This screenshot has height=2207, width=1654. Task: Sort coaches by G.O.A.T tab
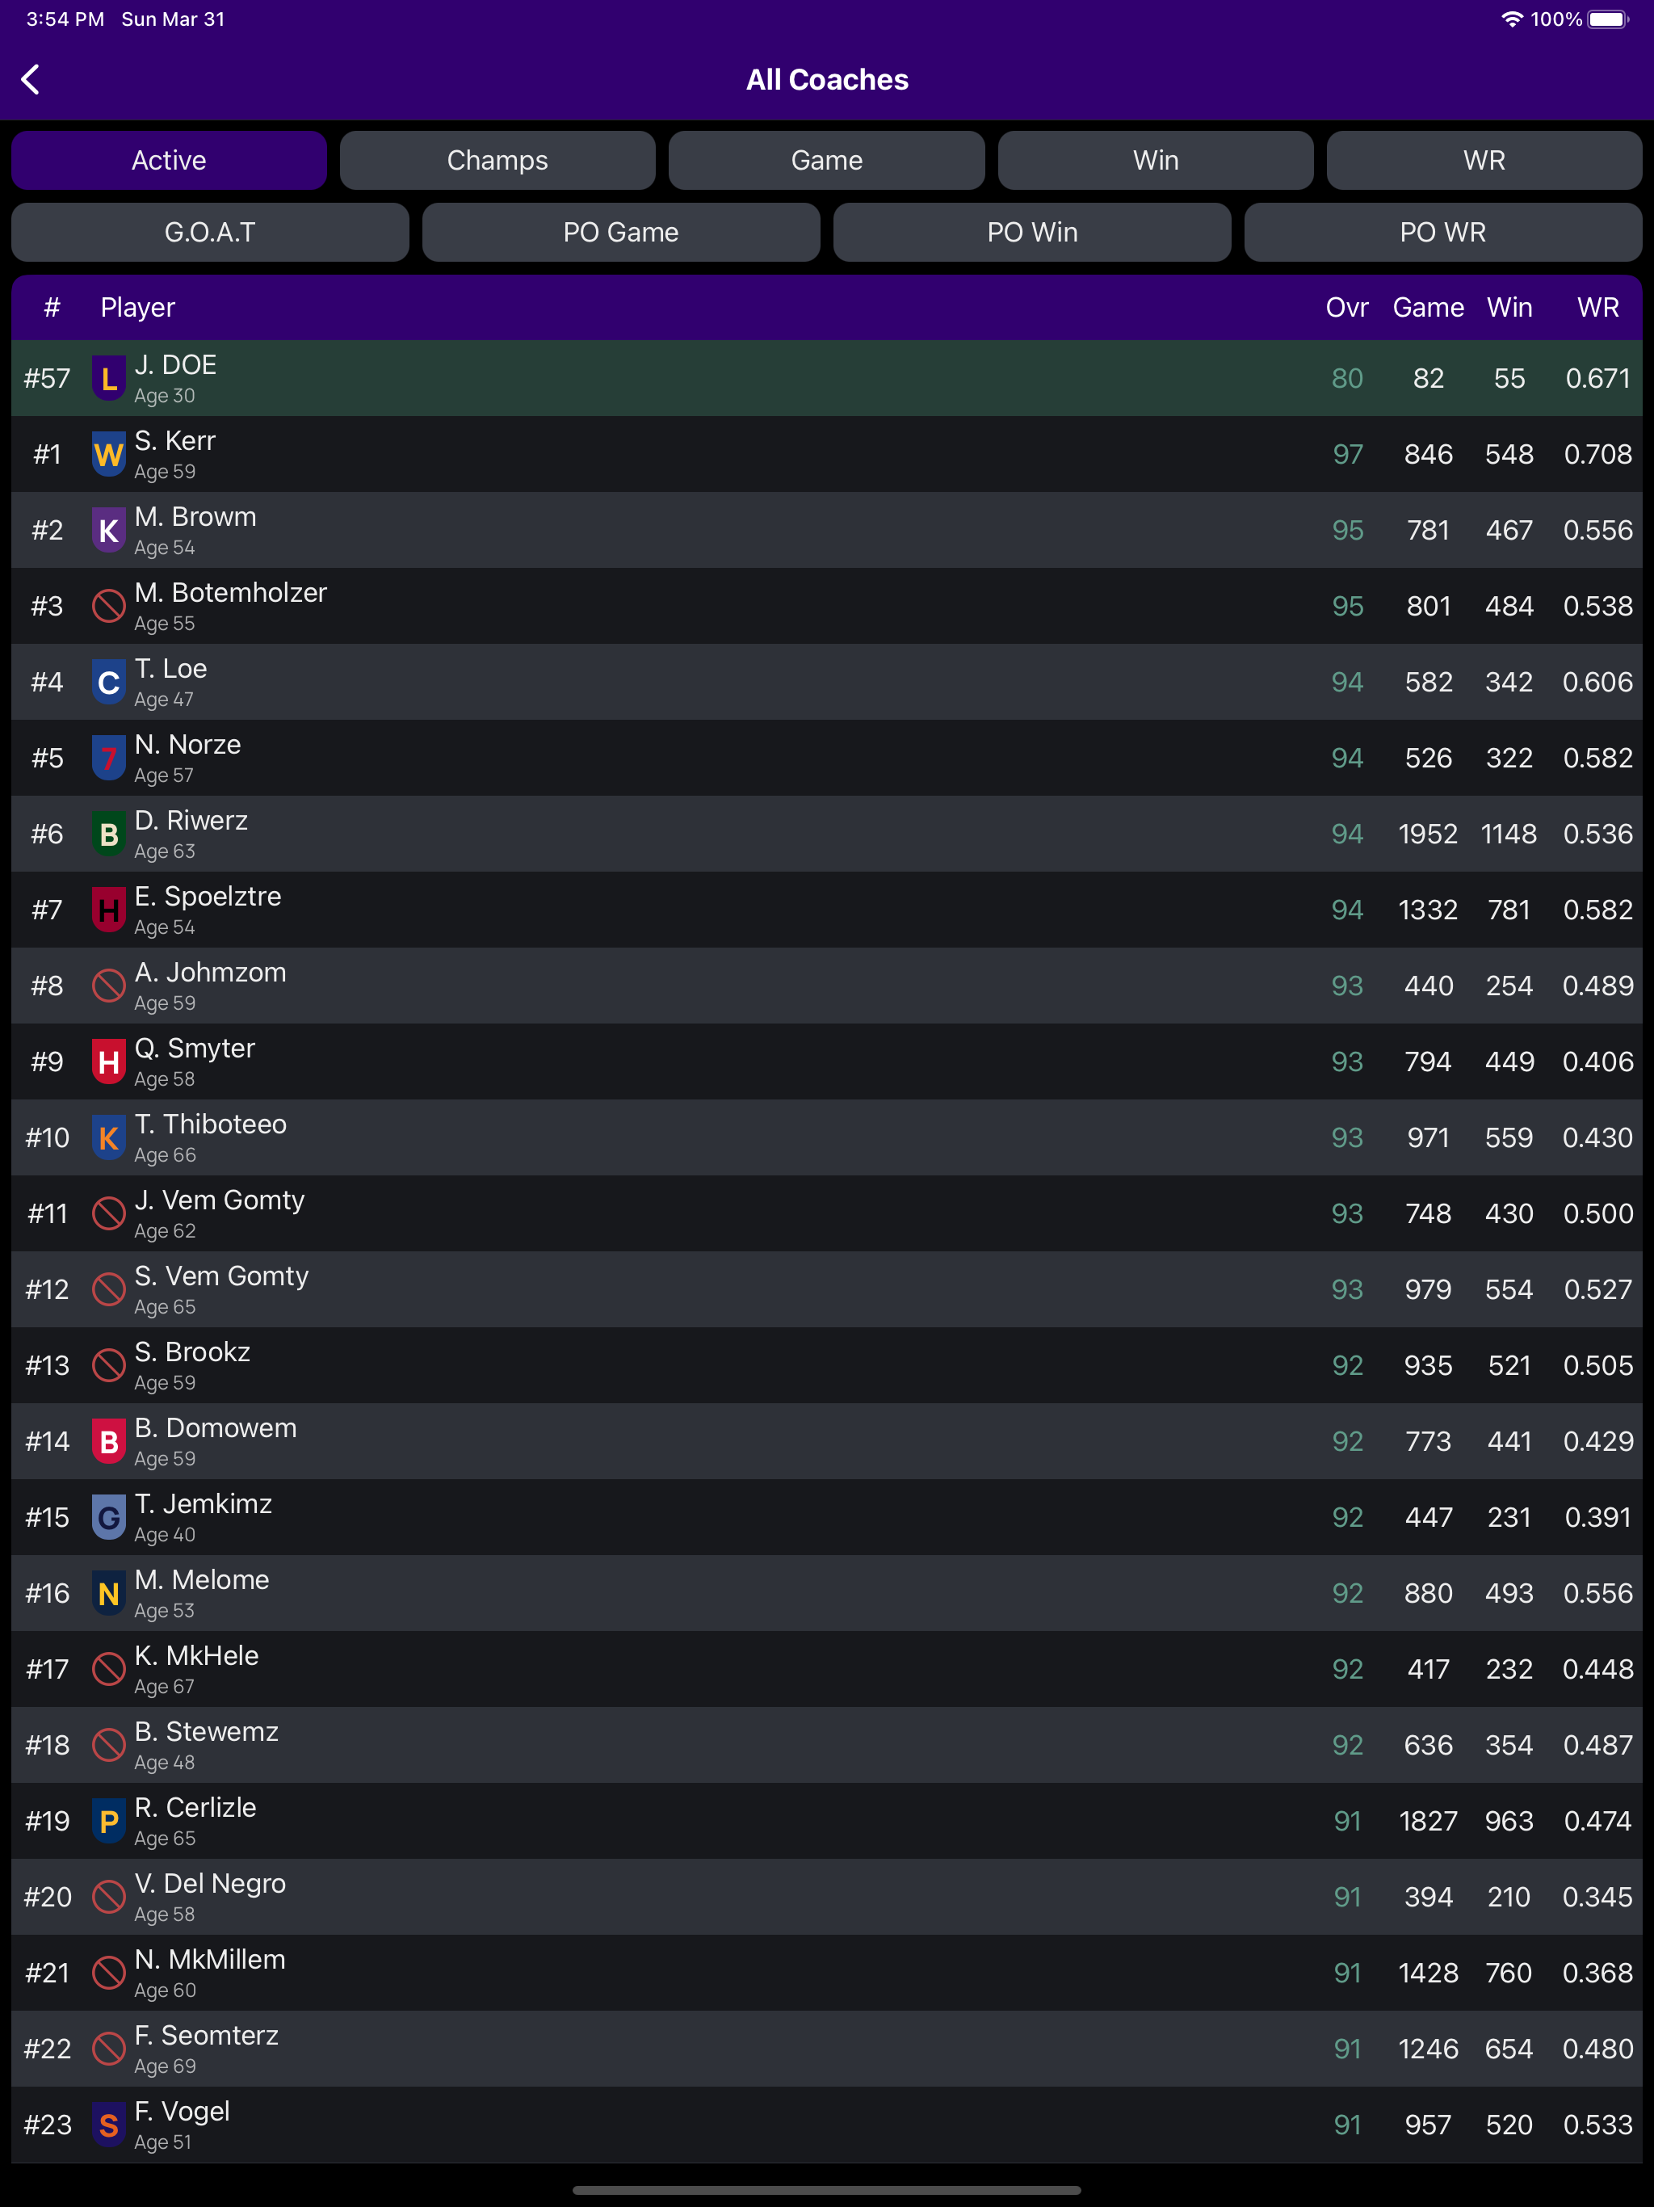click(x=209, y=233)
